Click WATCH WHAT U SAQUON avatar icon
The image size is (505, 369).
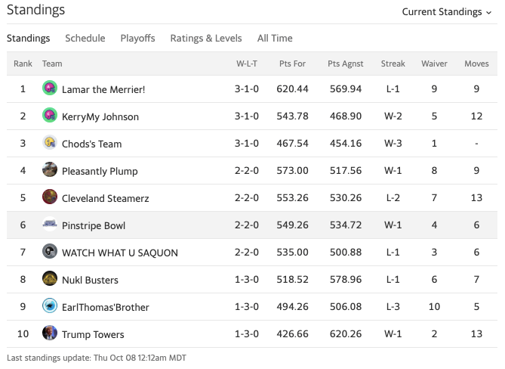[50, 252]
